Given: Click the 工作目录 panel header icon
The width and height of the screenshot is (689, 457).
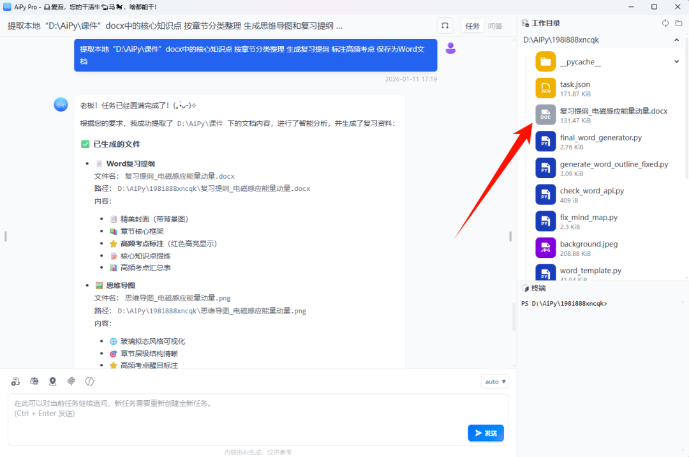Looking at the screenshot, I should pyautogui.click(x=525, y=23).
